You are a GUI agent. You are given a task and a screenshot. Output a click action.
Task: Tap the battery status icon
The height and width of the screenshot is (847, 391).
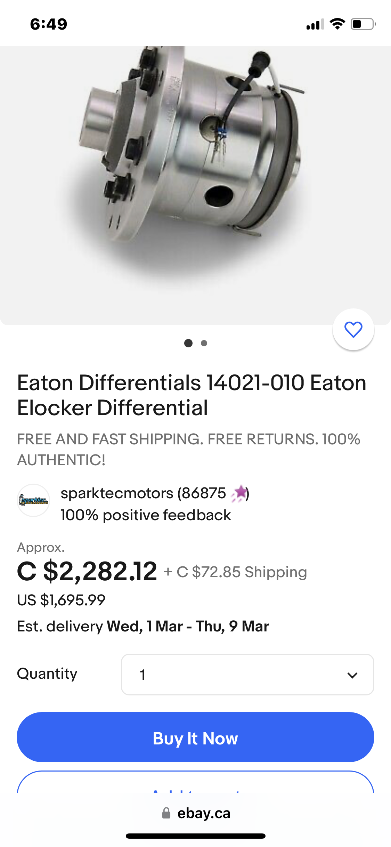coord(363,24)
